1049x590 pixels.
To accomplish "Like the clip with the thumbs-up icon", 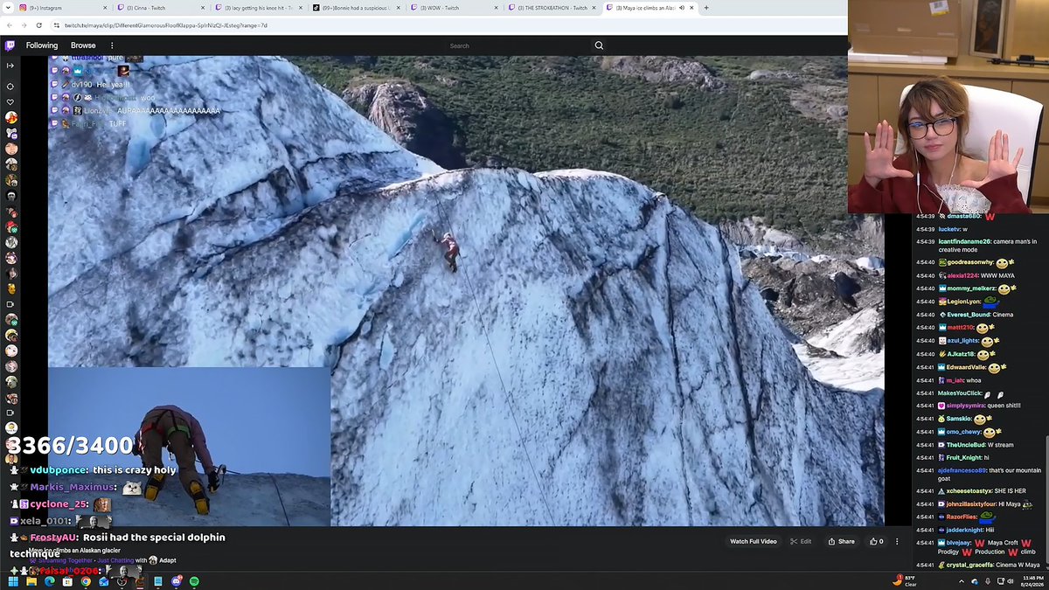I will 873,541.
